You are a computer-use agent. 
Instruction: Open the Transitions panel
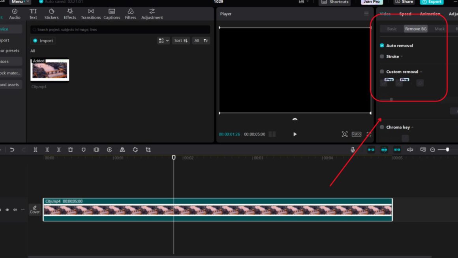click(91, 14)
